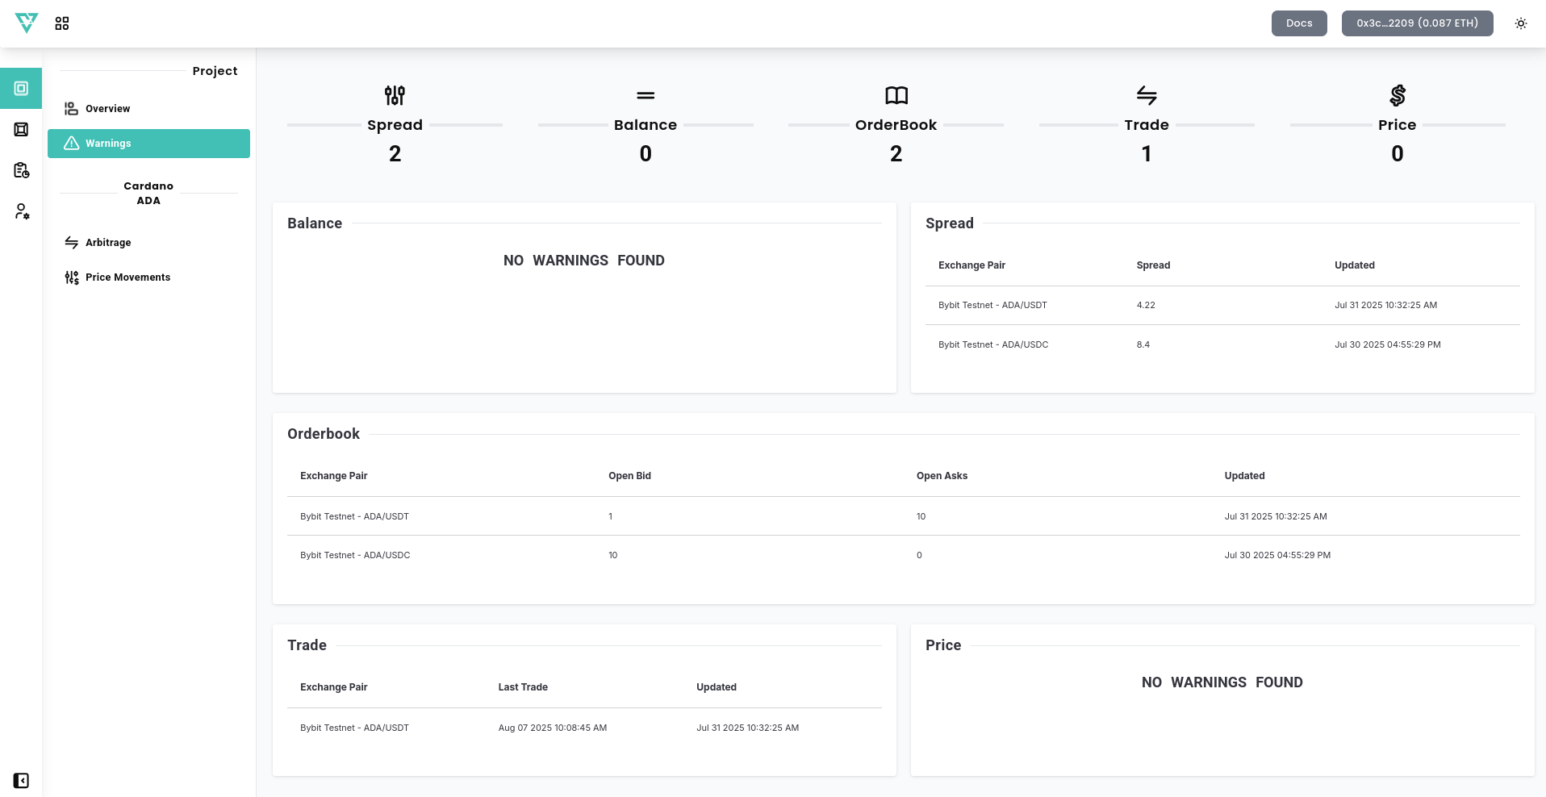The width and height of the screenshot is (1546, 797).
Task: Click the Trade arrows icon in the summary
Action: (1146, 96)
